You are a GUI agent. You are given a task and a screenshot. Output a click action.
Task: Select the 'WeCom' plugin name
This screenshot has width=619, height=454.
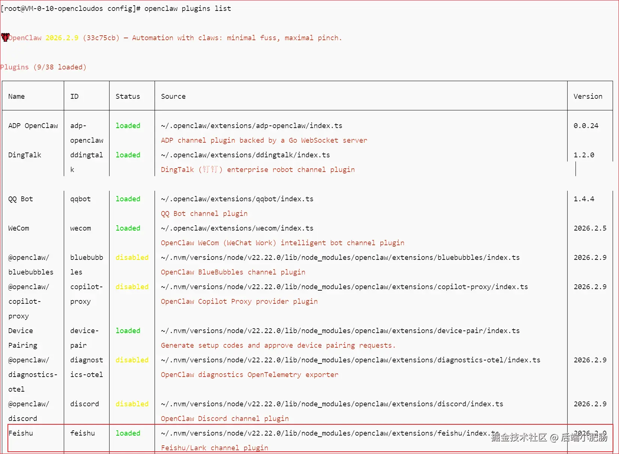point(18,228)
